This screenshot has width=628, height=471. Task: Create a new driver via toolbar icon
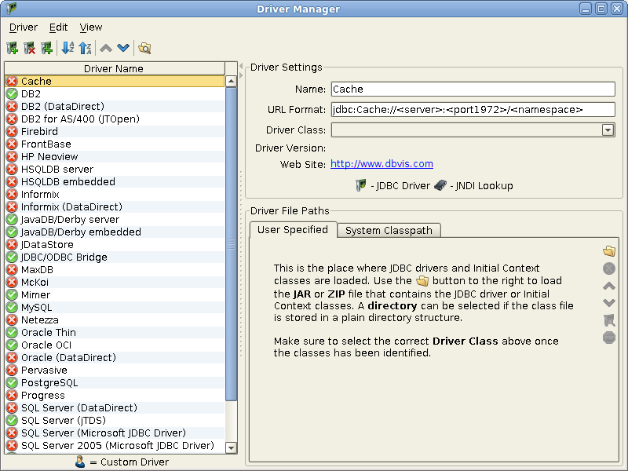[13, 48]
